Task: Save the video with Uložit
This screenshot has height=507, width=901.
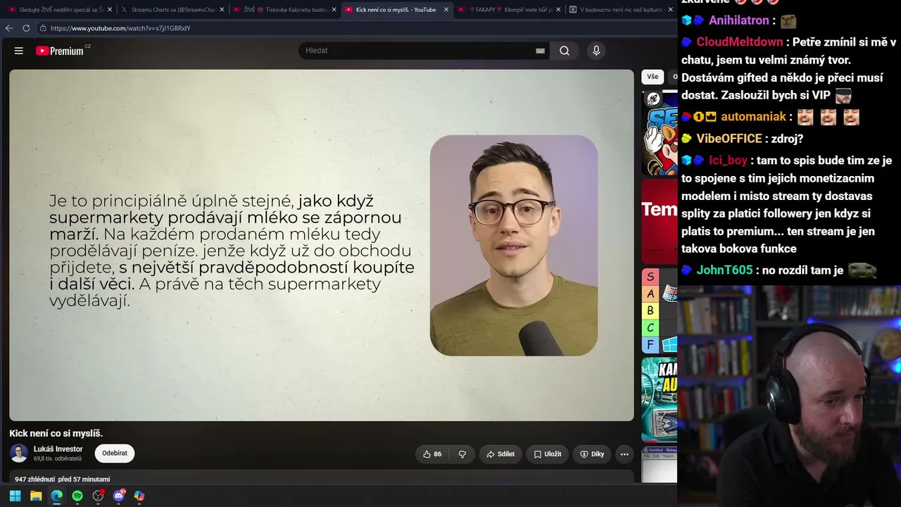Action: [548, 454]
